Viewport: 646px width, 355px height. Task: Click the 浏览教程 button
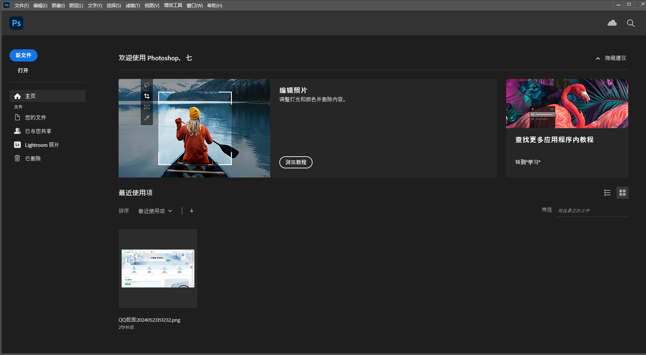(x=296, y=162)
